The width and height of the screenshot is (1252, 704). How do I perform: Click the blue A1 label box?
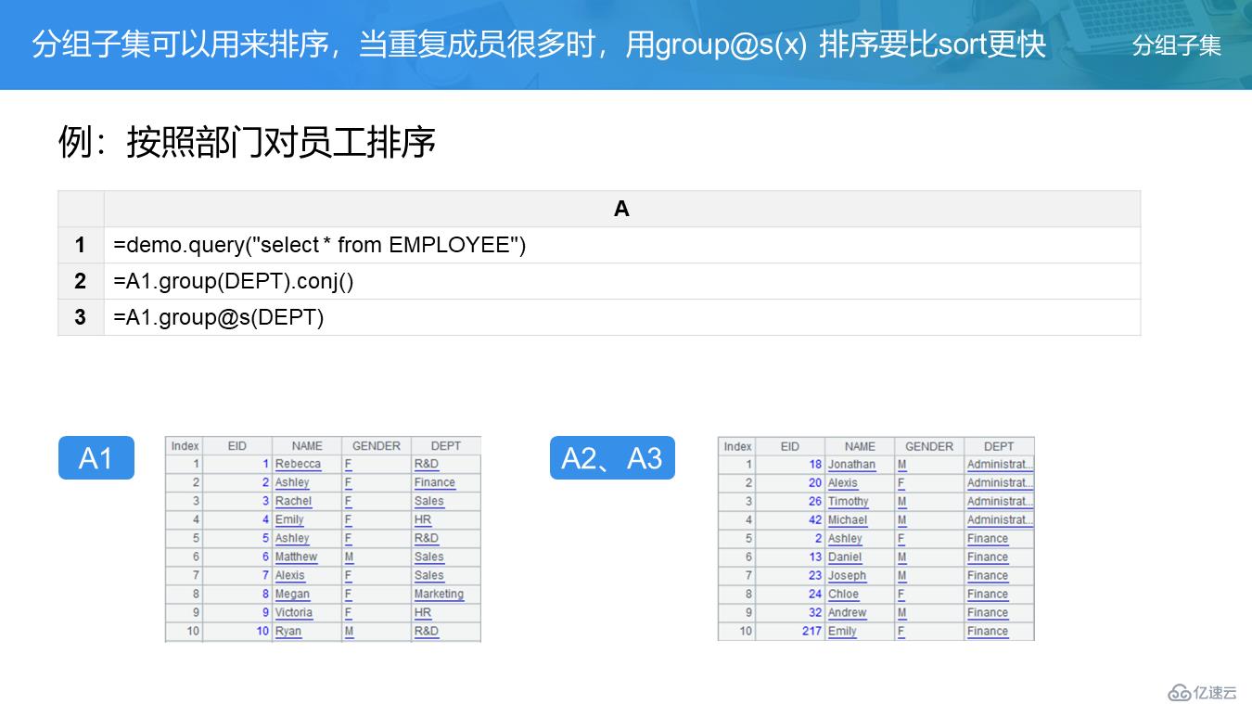click(96, 457)
